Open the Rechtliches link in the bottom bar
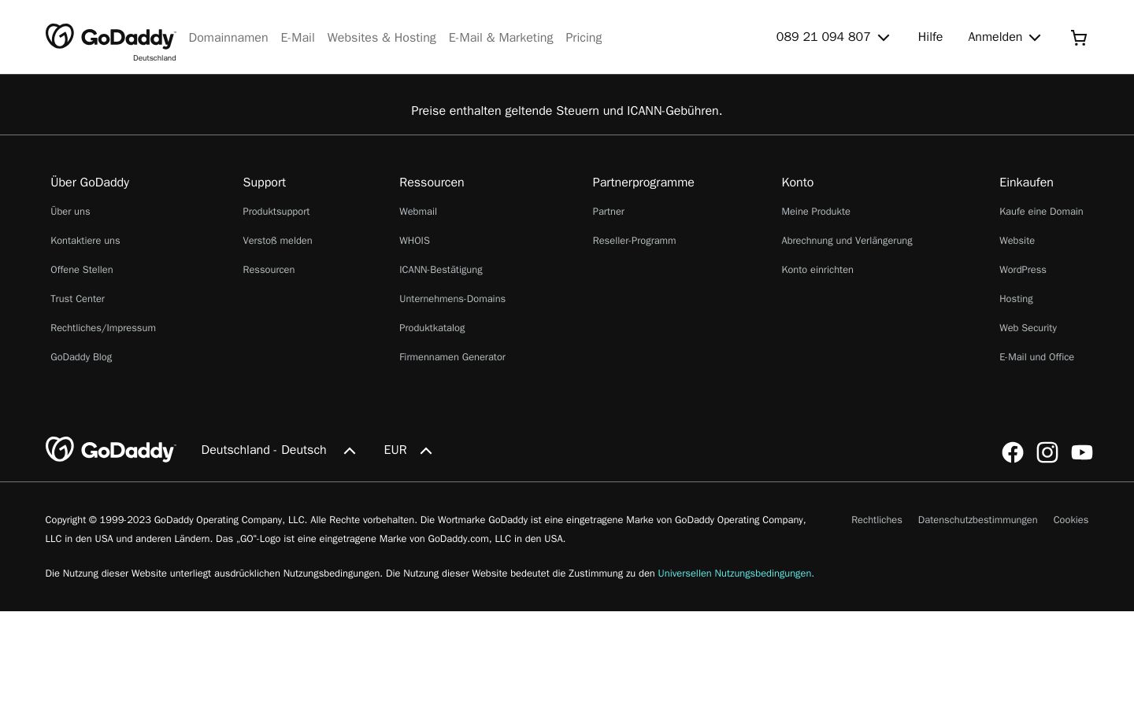The height and width of the screenshot is (708, 1134). [x=876, y=520]
